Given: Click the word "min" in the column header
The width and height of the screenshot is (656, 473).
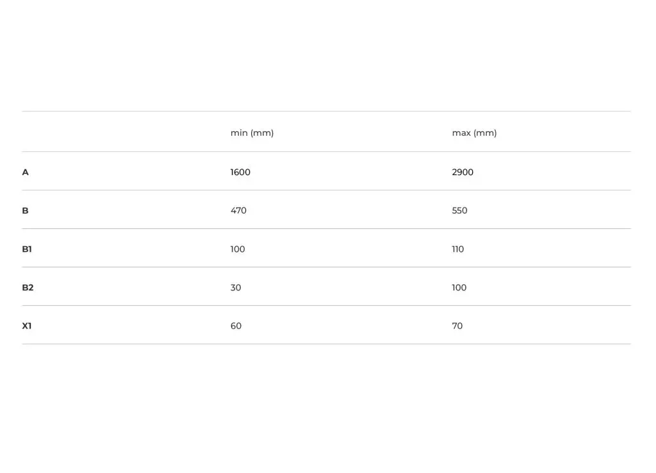Looking at the screenshot, I should pyautogui.click(x=239, y=133).
